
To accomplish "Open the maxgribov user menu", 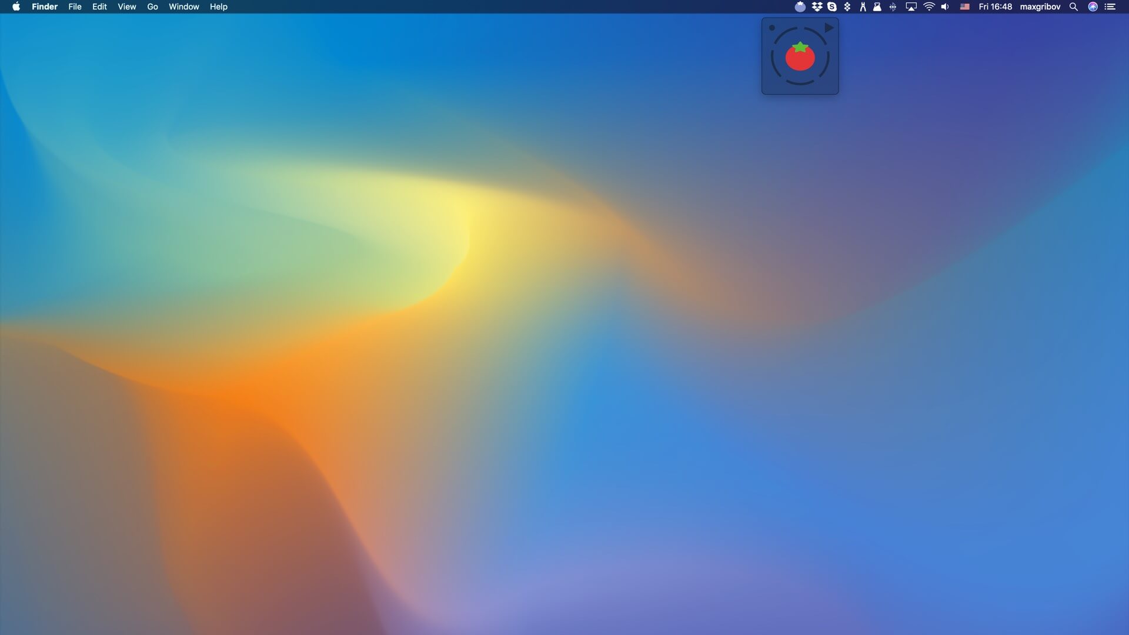I will tap(1040, 7).
